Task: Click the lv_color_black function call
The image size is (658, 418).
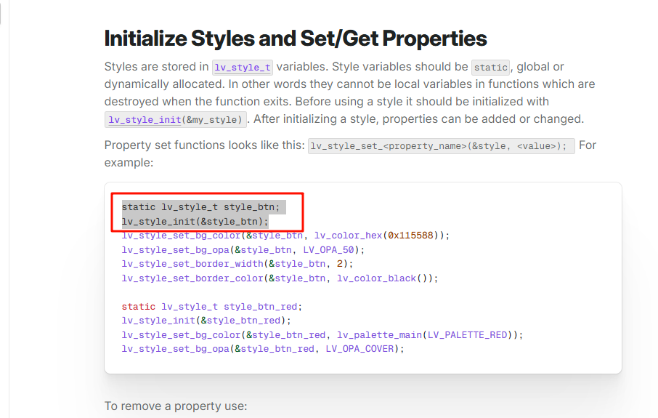Action: [x=379, y=278]
